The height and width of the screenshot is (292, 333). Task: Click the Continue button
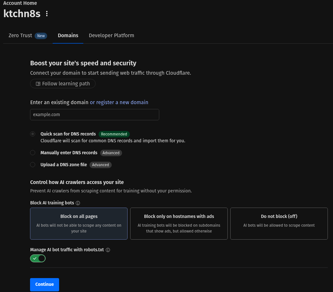pos(45,285)
